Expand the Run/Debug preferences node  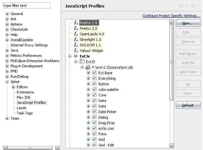(x=7, y=76)
